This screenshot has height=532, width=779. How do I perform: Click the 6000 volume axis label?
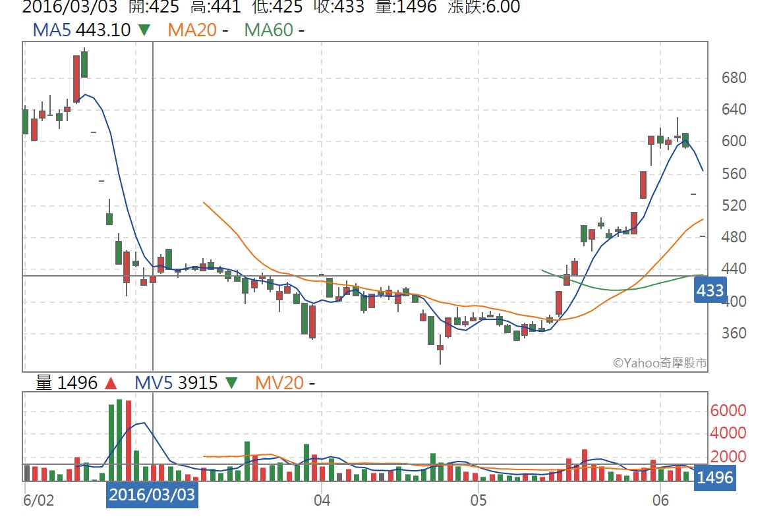click(x=728, y=410)
